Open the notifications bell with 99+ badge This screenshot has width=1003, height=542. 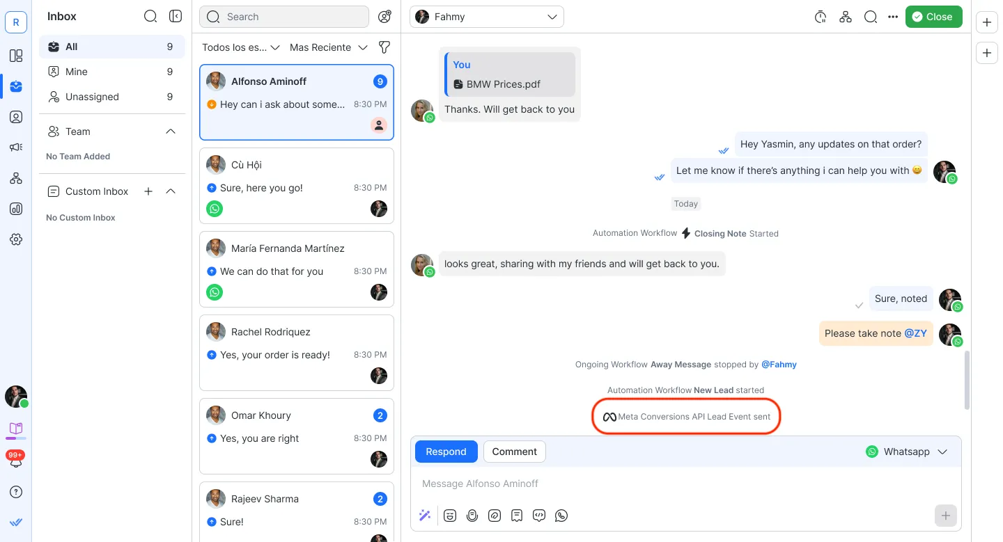click(x=15, y=461)
